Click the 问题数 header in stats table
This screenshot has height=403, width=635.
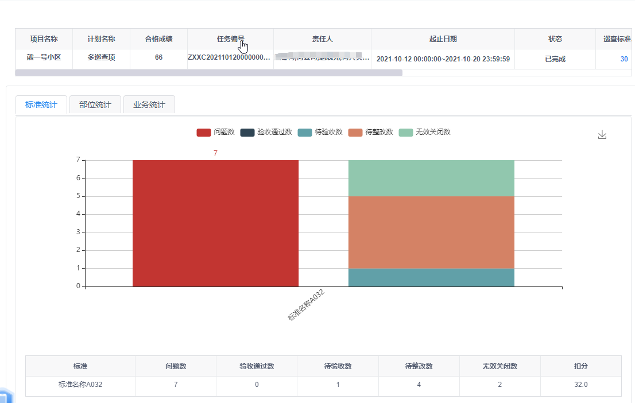pos(176,366)
